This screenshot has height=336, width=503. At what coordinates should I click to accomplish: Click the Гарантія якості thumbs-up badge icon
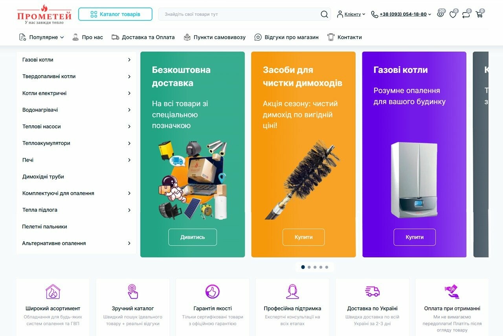coord(212,292)
